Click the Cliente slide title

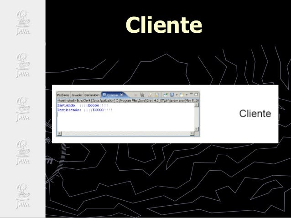(164, 25)
